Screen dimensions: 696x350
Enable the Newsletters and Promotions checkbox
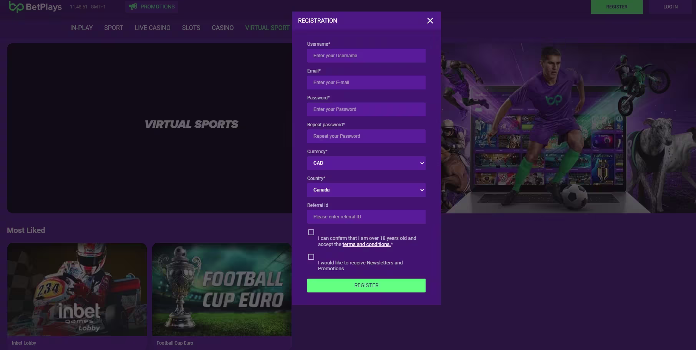pyautogui.click(x=311, y=257)
